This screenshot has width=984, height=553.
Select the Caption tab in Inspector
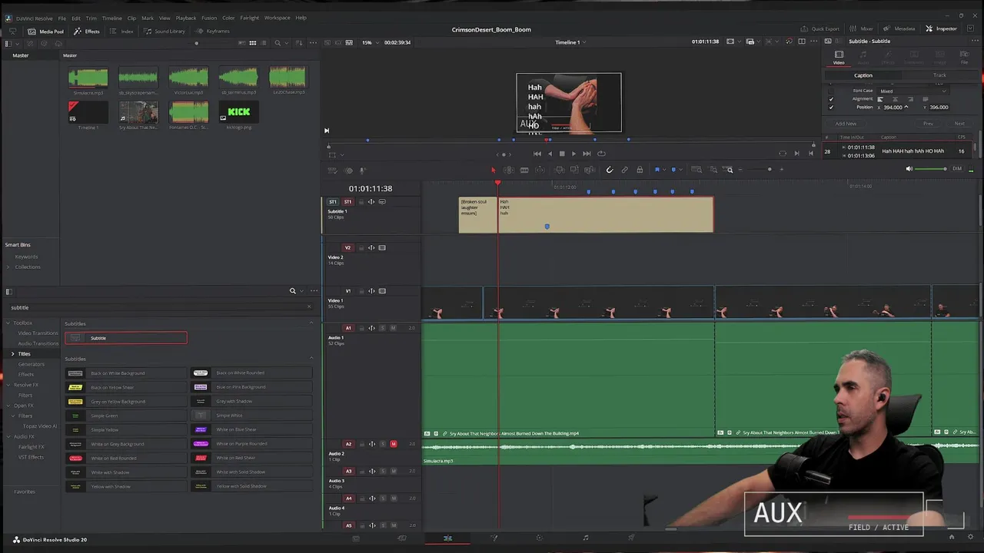(x=863, y=75)
